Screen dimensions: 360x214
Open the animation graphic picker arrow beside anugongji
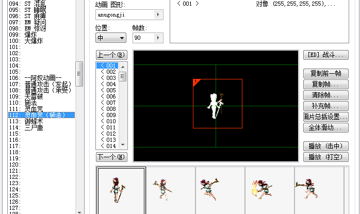click(158, 14)
